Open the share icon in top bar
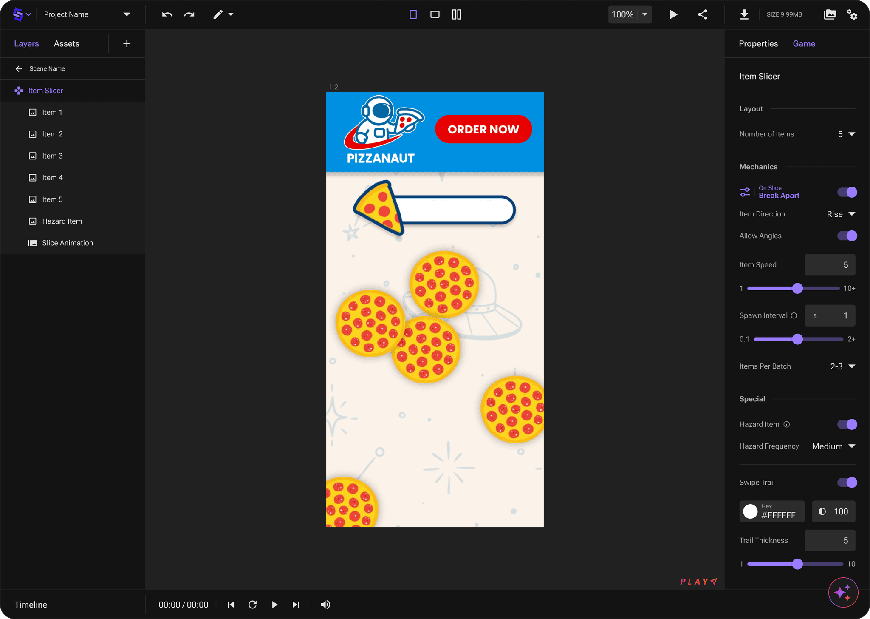870x619 pixels. click(703, 14)
